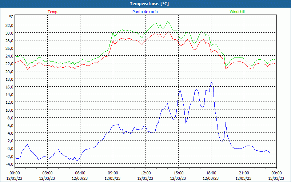Select the red 'Temp.' legend label
291x182 pixels.
[53, 12]
